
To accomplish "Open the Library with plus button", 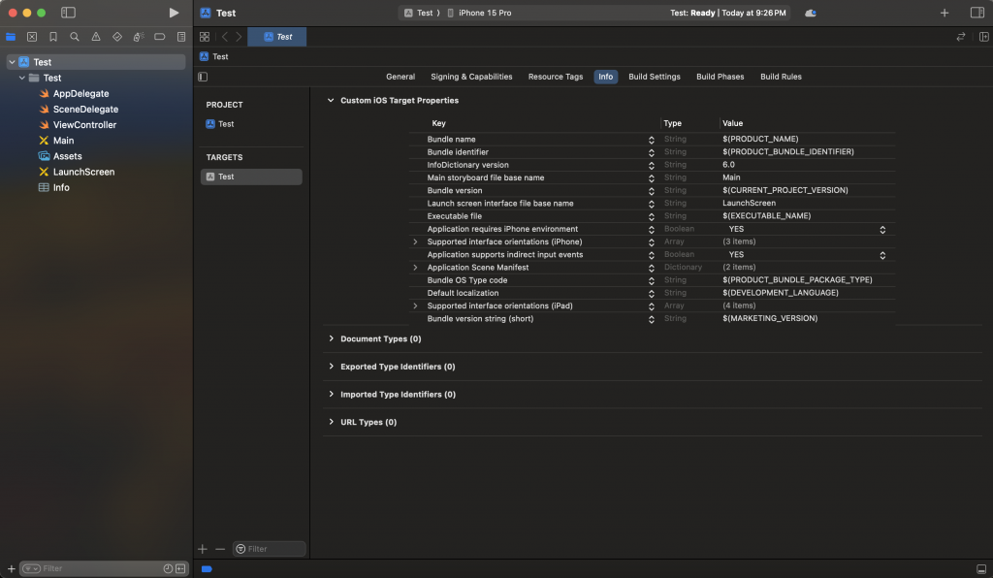I will [945, 13].
